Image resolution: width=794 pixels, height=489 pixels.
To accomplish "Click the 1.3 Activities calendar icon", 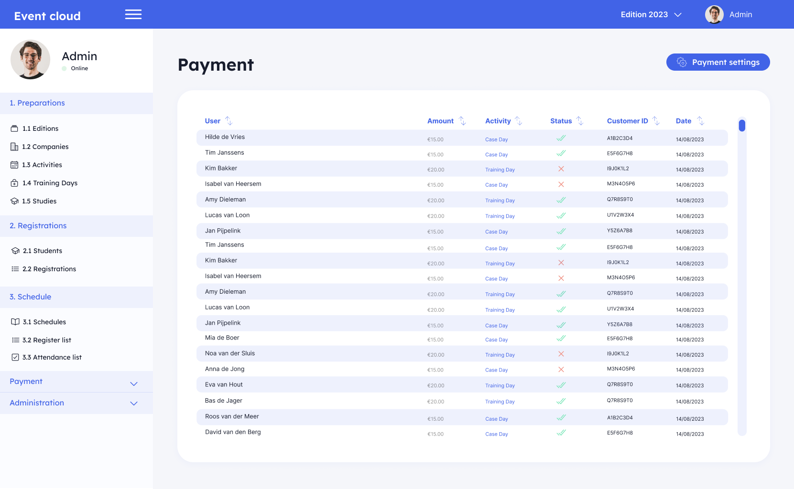I will (x=14, y=165).
